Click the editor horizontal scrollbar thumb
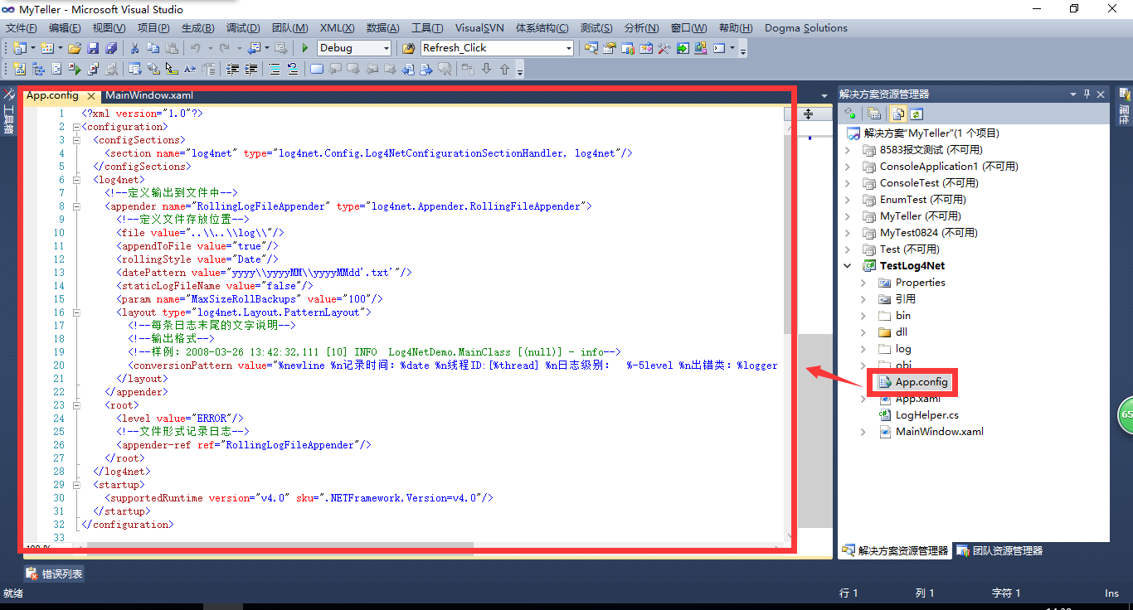Image resolution: width=1133 pixels, height=610 pixels. click(280, 548)
